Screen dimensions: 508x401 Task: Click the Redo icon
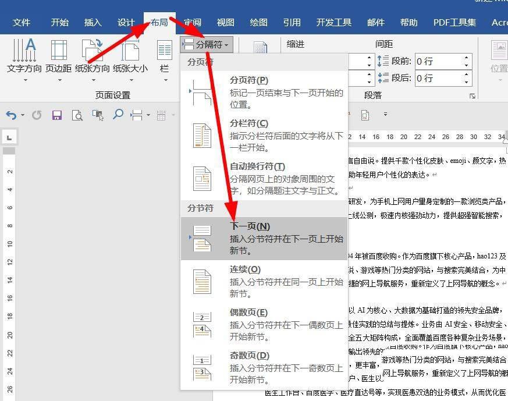click(37, 115)
